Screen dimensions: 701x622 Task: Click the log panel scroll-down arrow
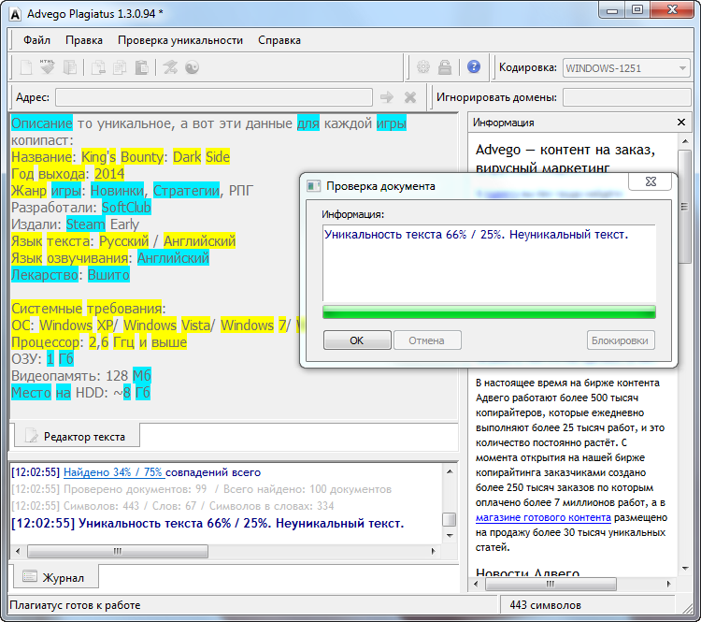(450, 536)
